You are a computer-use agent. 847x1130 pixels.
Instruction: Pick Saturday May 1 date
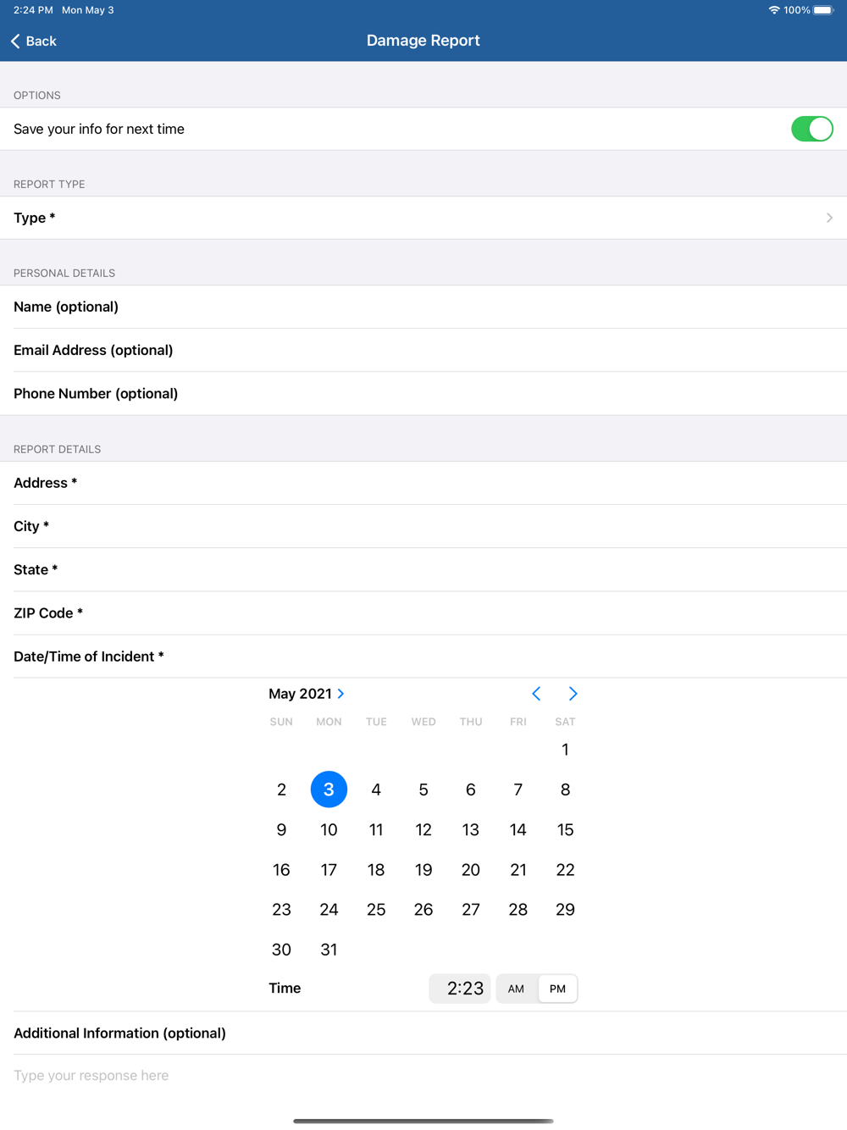565,750
